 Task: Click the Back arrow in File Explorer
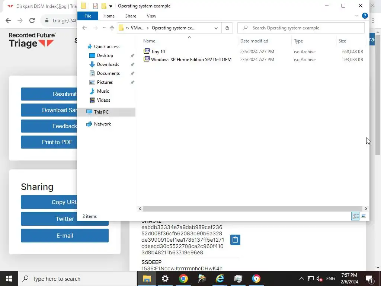84,28
